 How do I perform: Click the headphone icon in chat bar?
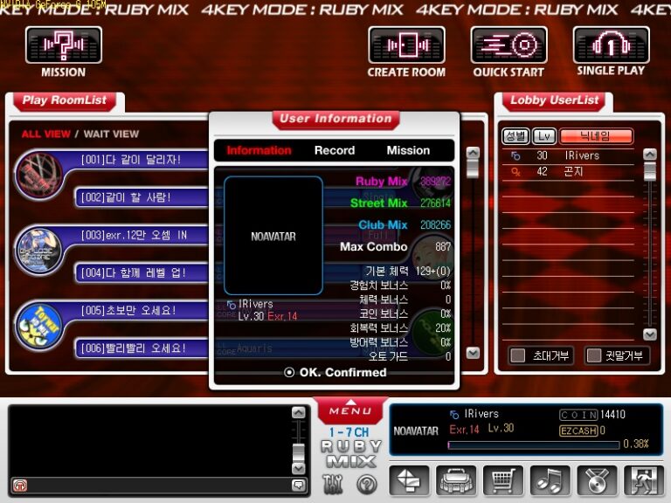point(20,485)
